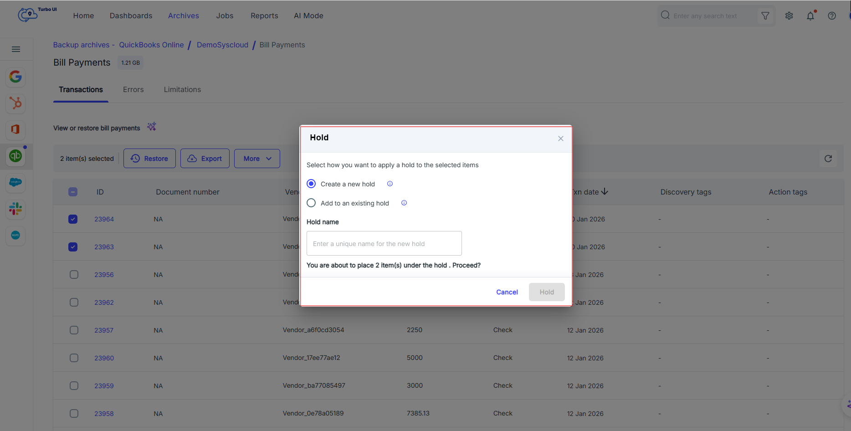The height and width of the screenshot is (431, 851).
Task: Open the hamburger sidebar menu
Action: click(x=16, y=49)
